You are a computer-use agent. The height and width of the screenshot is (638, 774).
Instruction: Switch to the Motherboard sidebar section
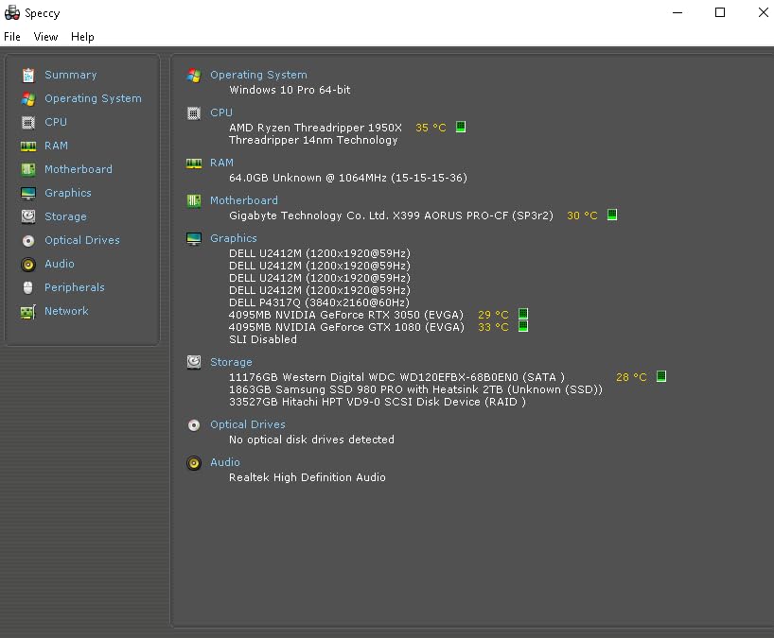[79, 169]
